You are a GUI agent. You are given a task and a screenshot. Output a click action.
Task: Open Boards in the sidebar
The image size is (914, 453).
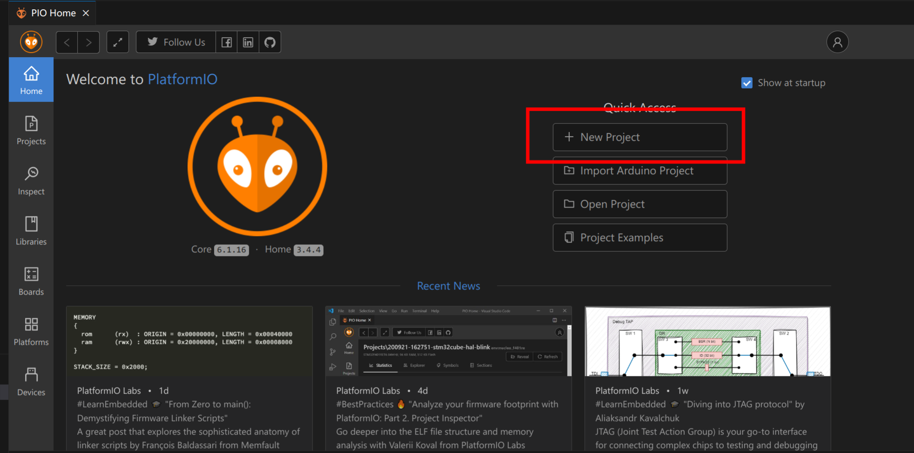[31, 281]
